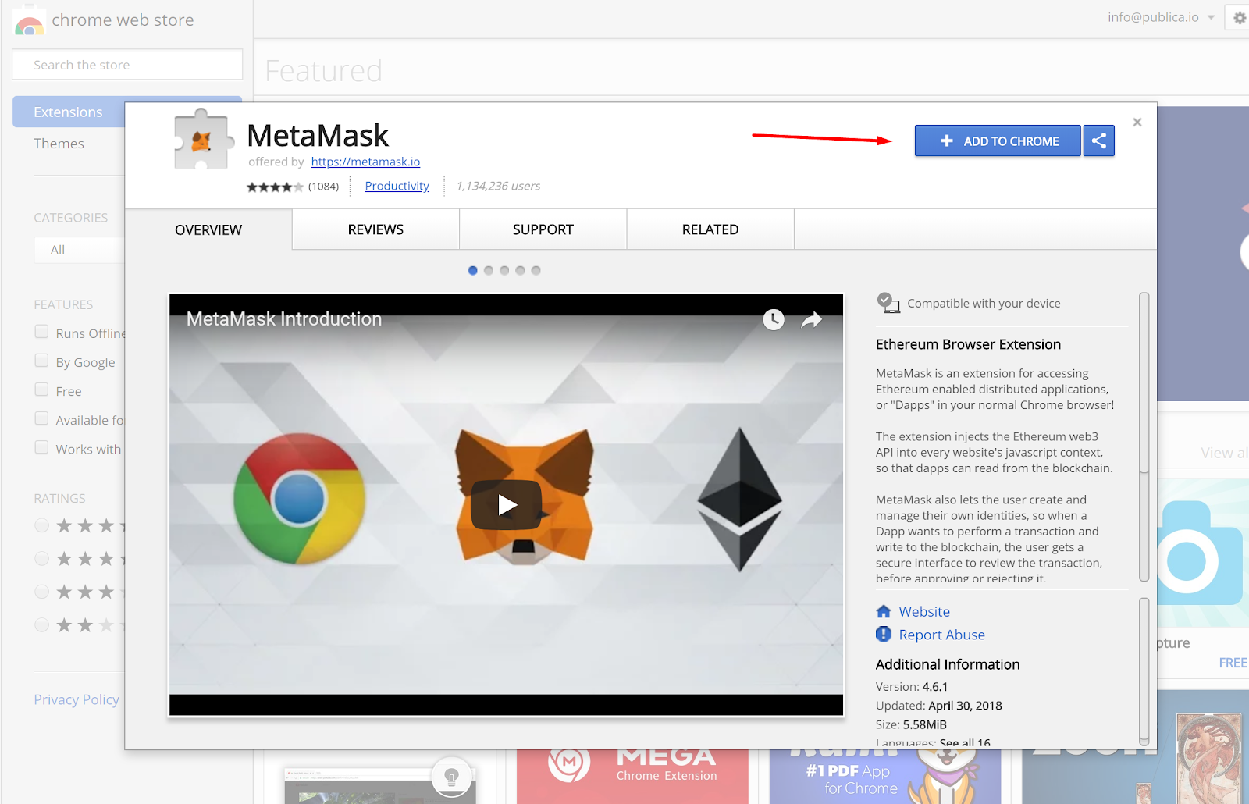Click the Watch Later clock icon on video
Screen dimensions: 1249x804
[774, 319]
